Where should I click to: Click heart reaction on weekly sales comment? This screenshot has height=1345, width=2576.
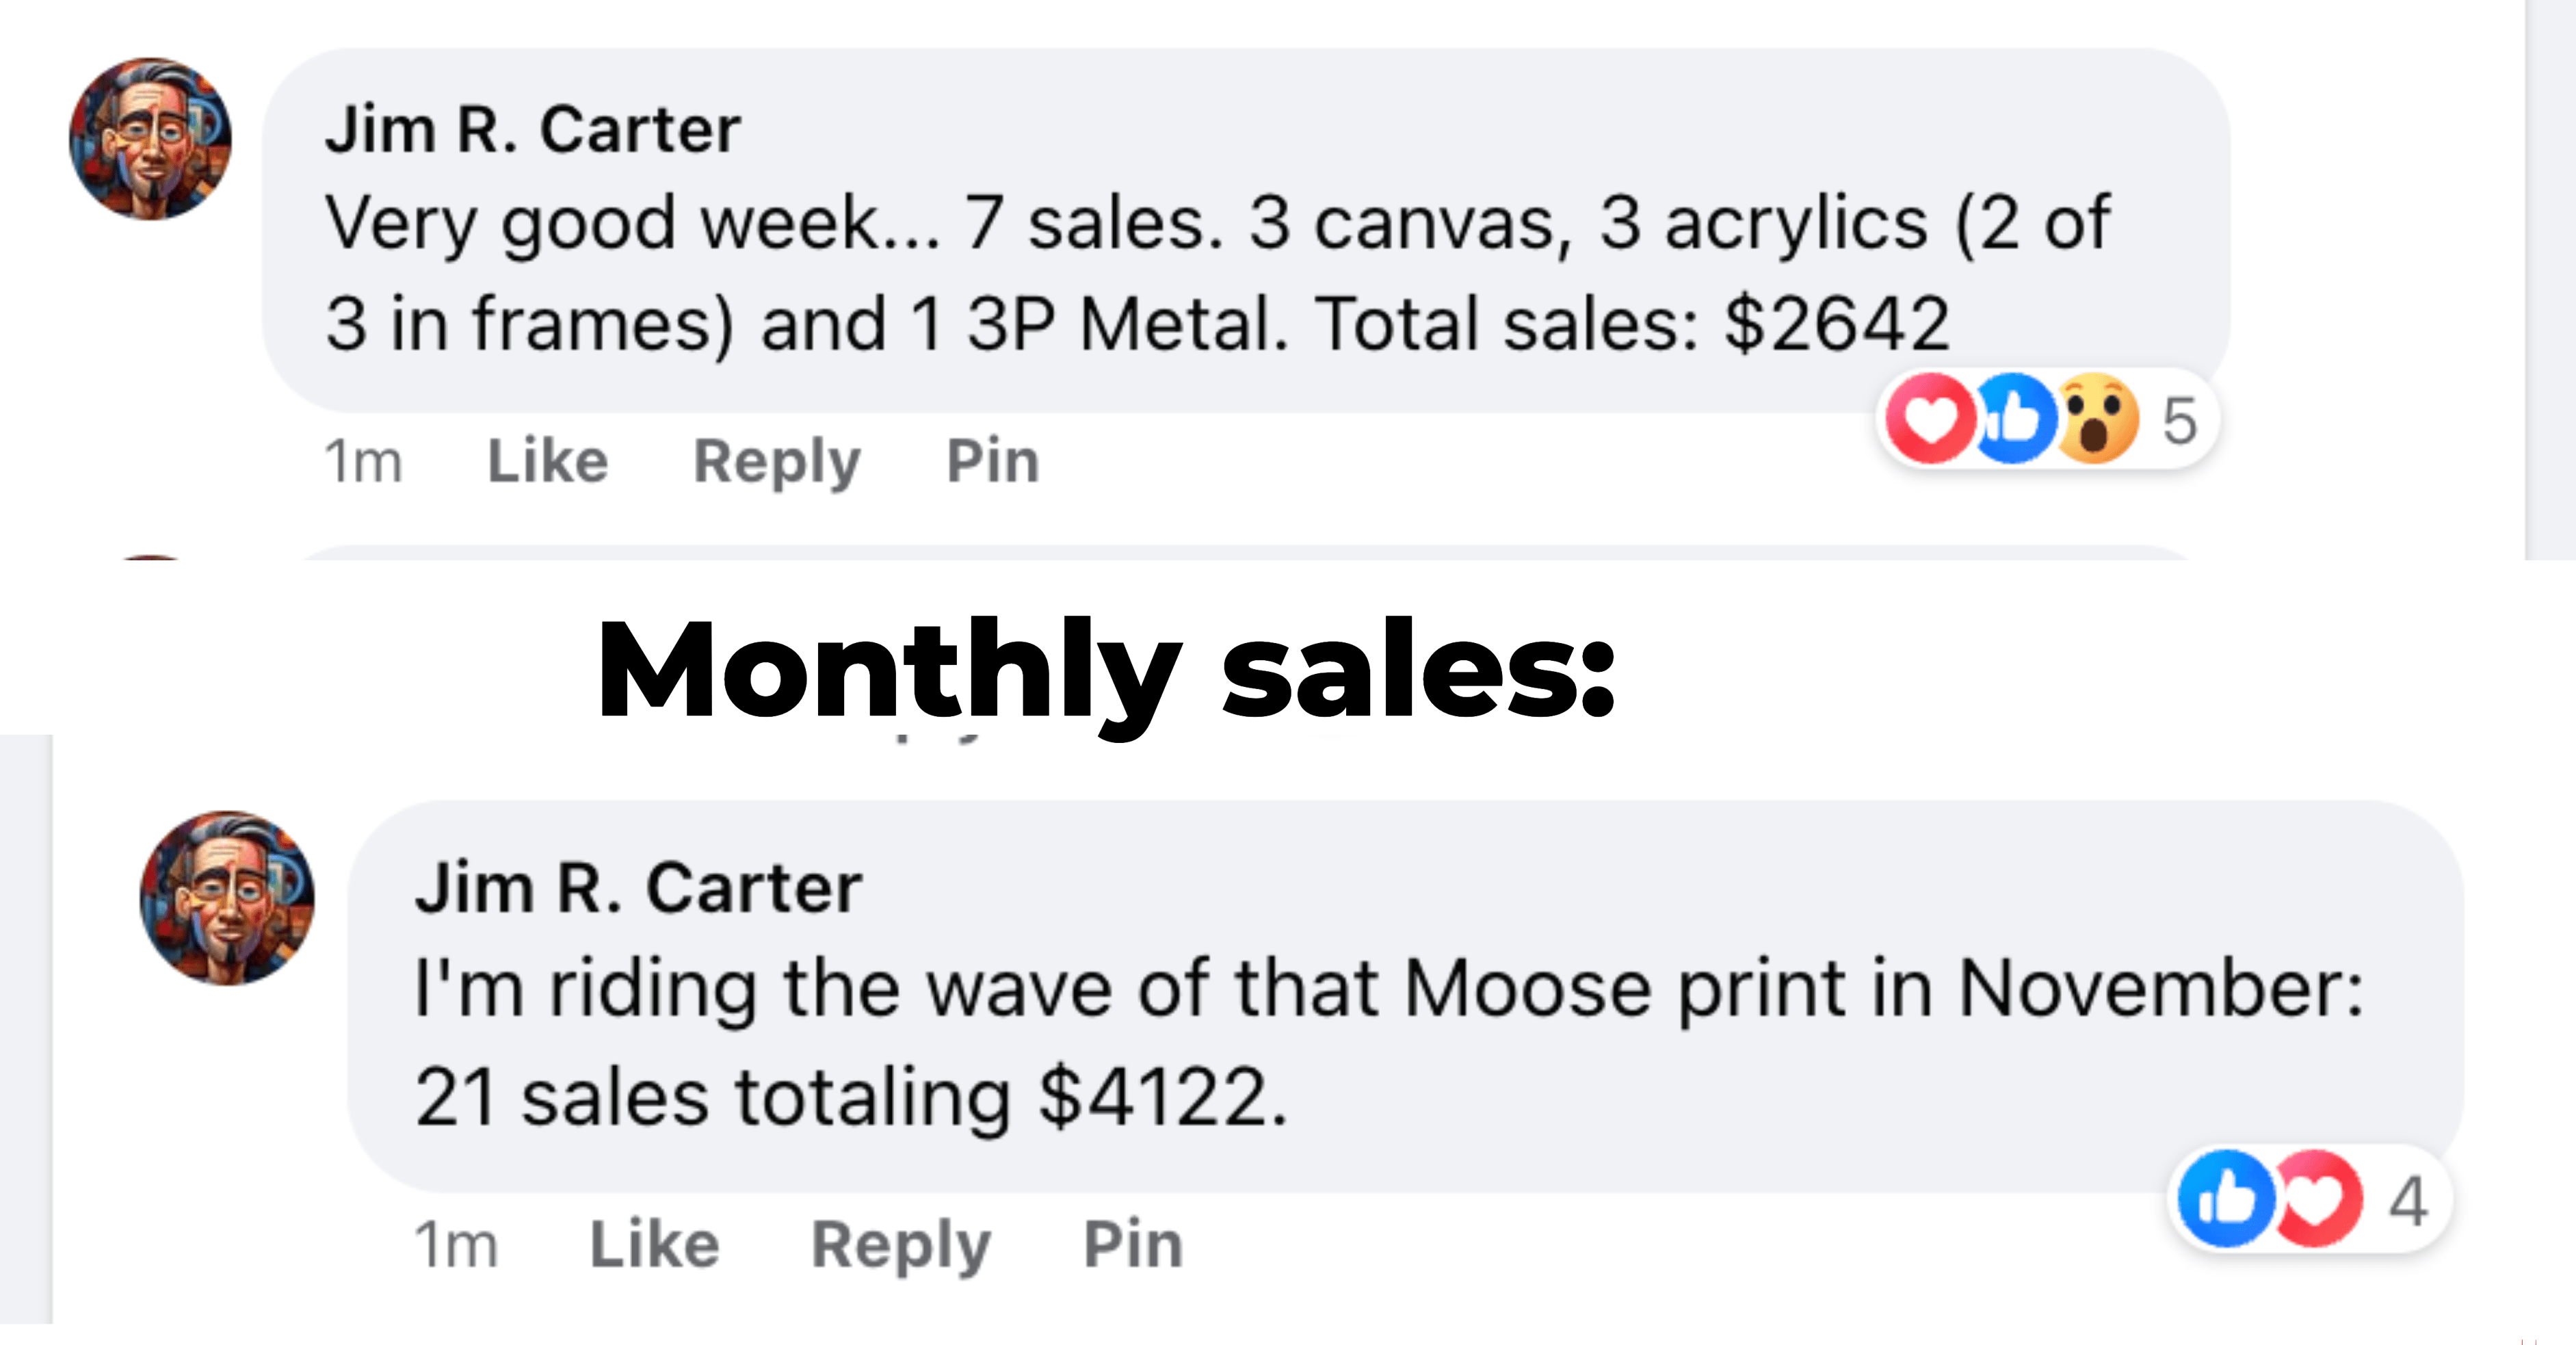tap(1930, 418)
